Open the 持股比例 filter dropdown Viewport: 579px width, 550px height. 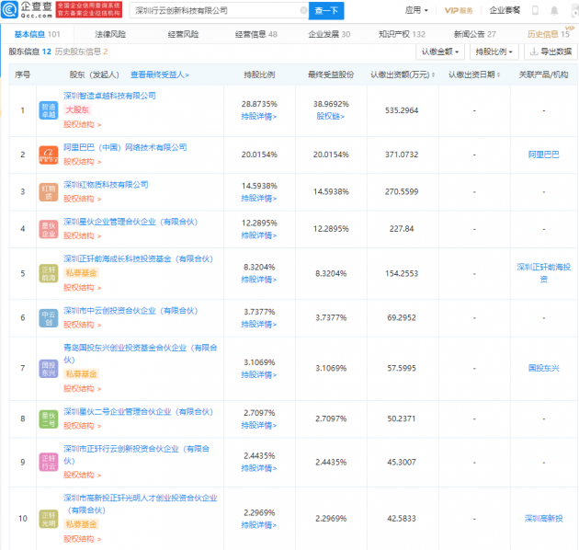coord(494,52)
